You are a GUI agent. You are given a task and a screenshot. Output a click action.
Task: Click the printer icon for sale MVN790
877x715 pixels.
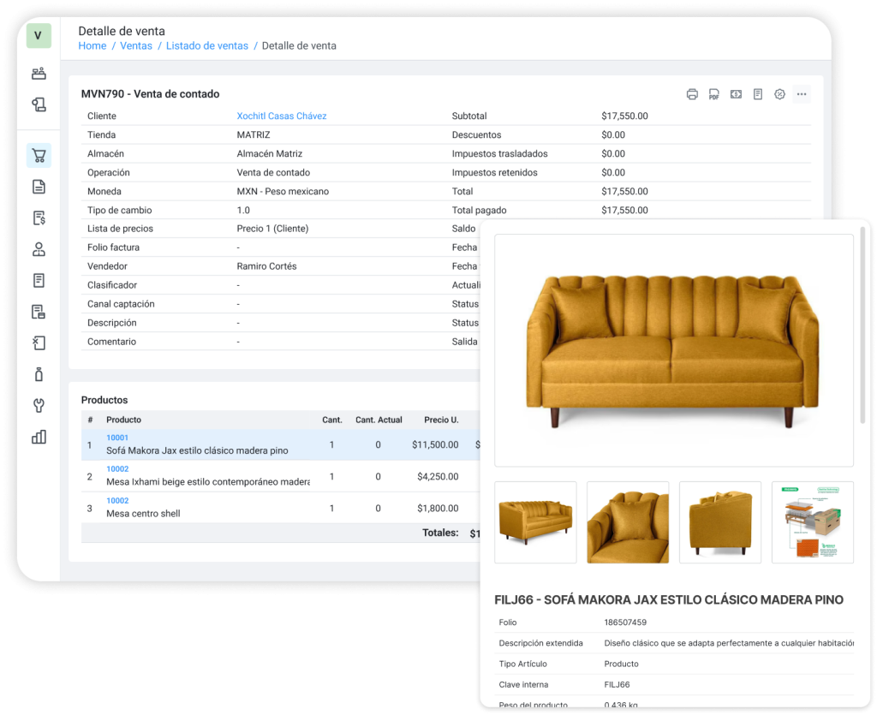[x=692, y=94]
